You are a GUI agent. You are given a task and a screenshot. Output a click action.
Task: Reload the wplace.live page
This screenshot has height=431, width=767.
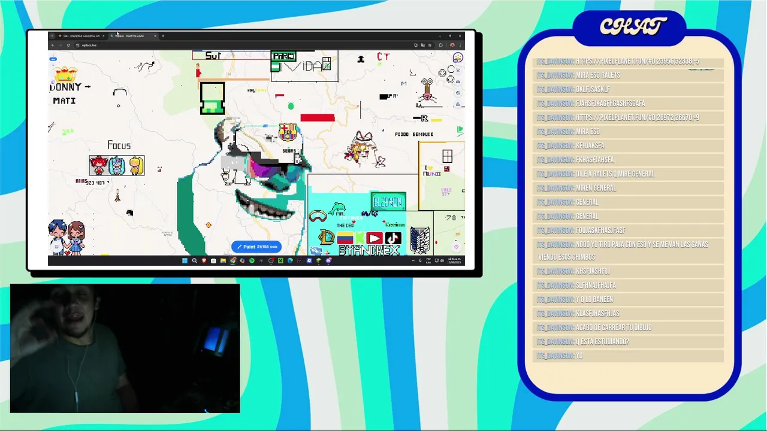(x=68, y=45)
